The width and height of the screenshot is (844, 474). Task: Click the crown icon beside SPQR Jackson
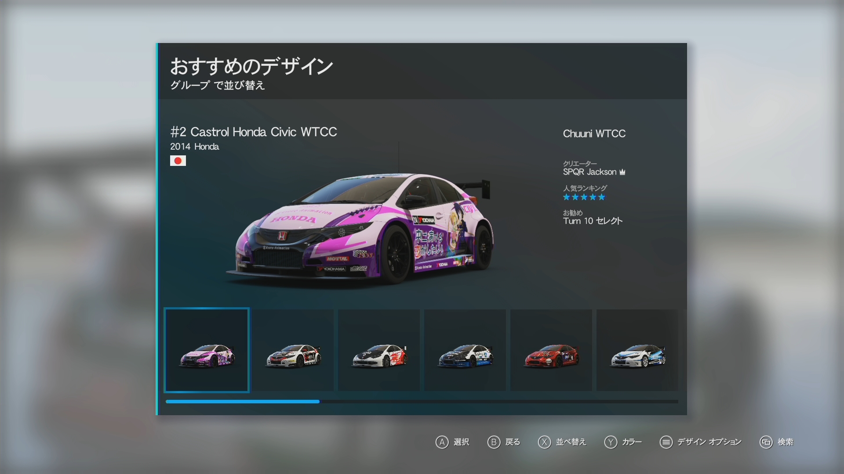tap(622, 172)
